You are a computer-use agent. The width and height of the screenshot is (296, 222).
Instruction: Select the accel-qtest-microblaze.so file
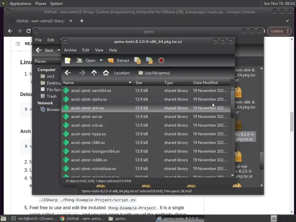coord(146,169)
